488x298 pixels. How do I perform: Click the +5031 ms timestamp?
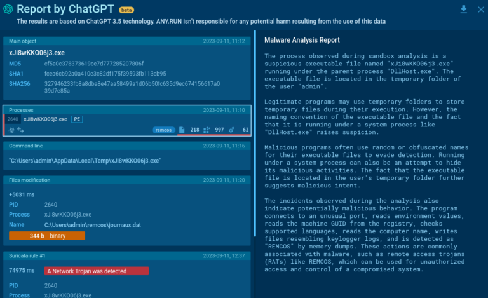coord(22,194)
